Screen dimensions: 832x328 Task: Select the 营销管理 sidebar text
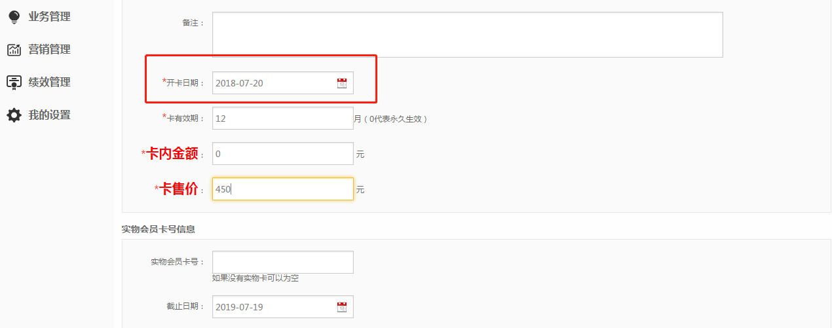[49, 50]
